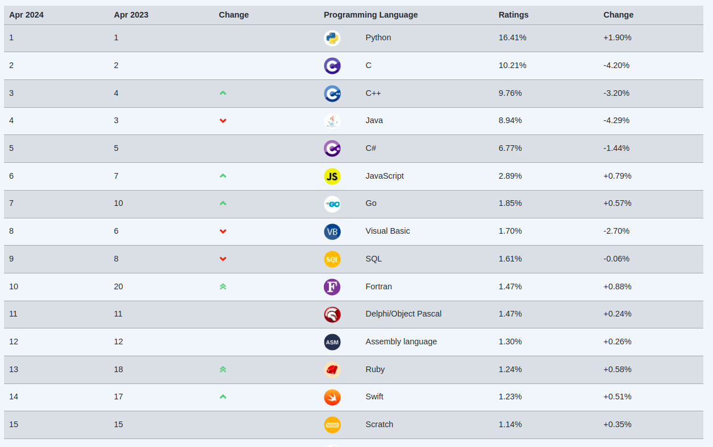The height and width of the screenshot is (447, 713).
Task: Select the Go gopher icon
Action: click(x=332, y=204)
